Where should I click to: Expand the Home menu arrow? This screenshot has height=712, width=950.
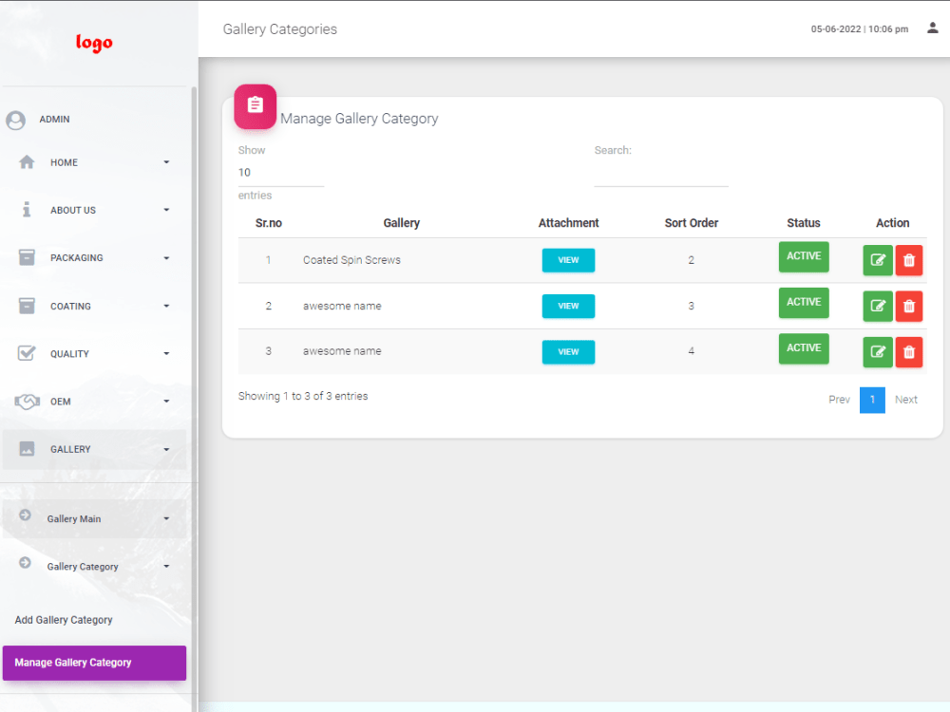click(x=166, y=162)
